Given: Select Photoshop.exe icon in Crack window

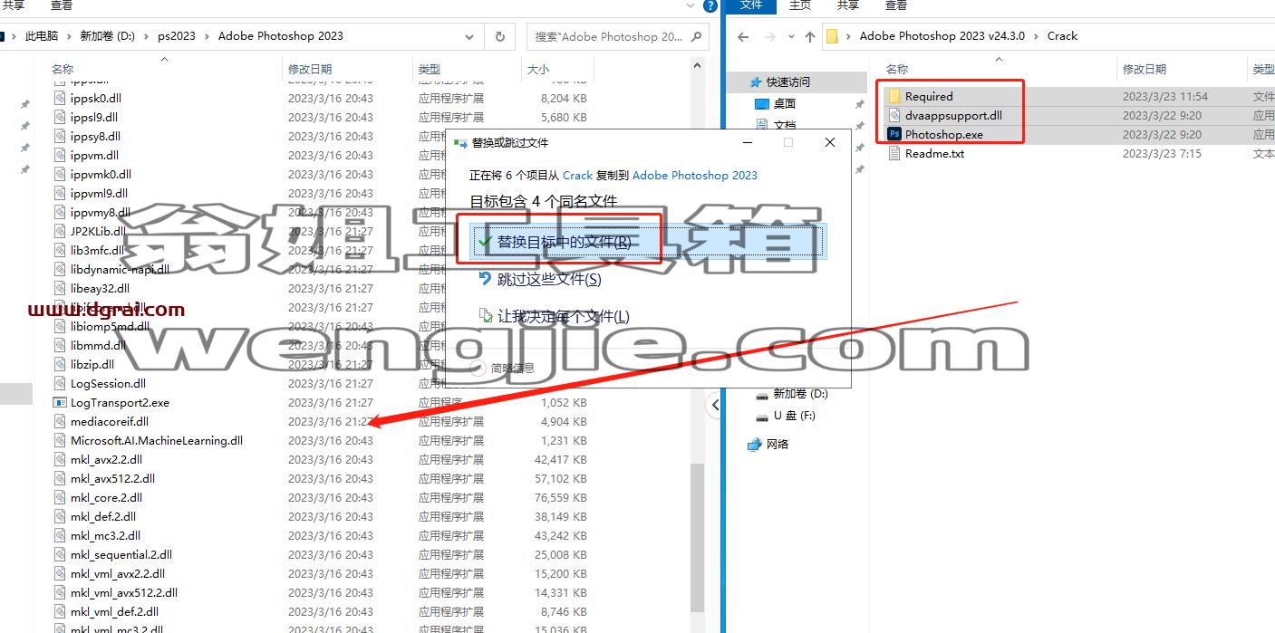Looking at the screenshot, I should 894,134.
